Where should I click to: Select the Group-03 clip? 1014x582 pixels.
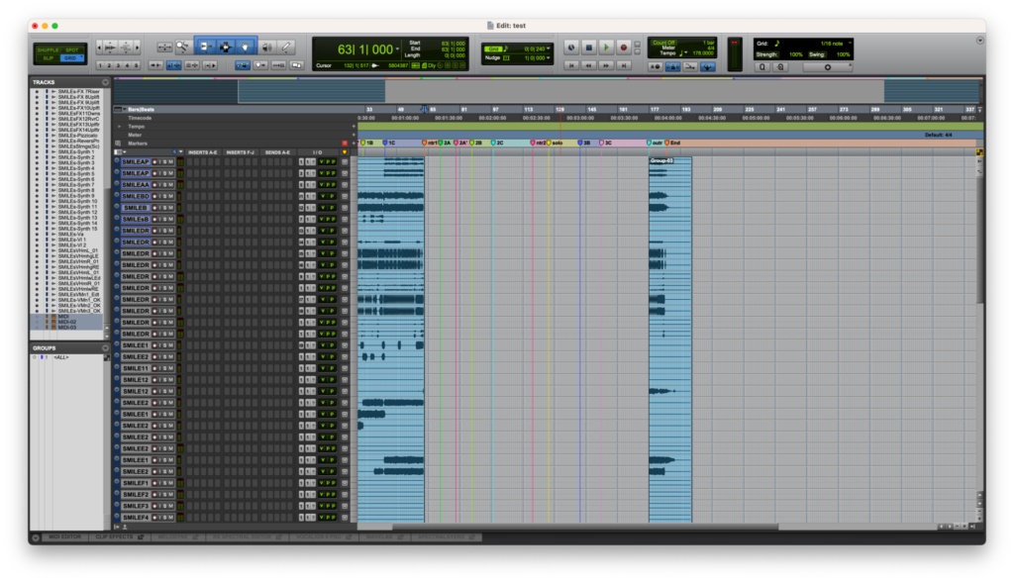tap(670, 339)
